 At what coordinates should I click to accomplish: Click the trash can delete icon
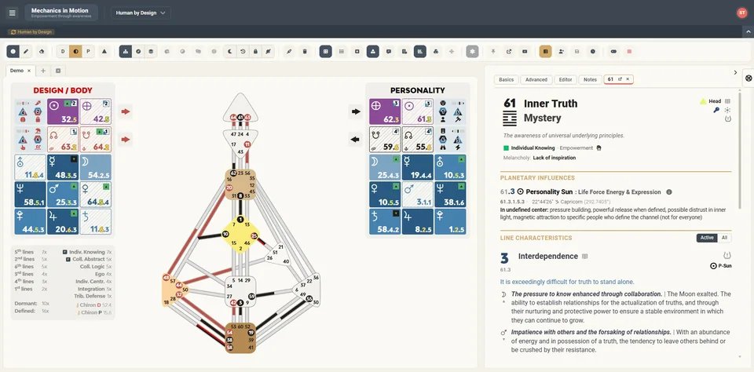click(x=305, y=52)
